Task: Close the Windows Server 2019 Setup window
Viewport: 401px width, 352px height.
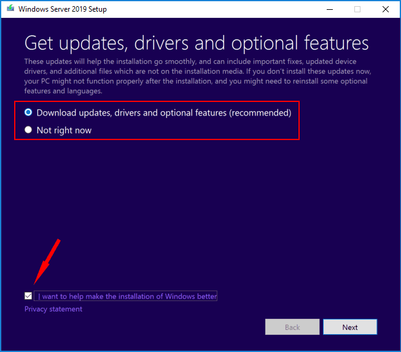Action: click(386, 9)
